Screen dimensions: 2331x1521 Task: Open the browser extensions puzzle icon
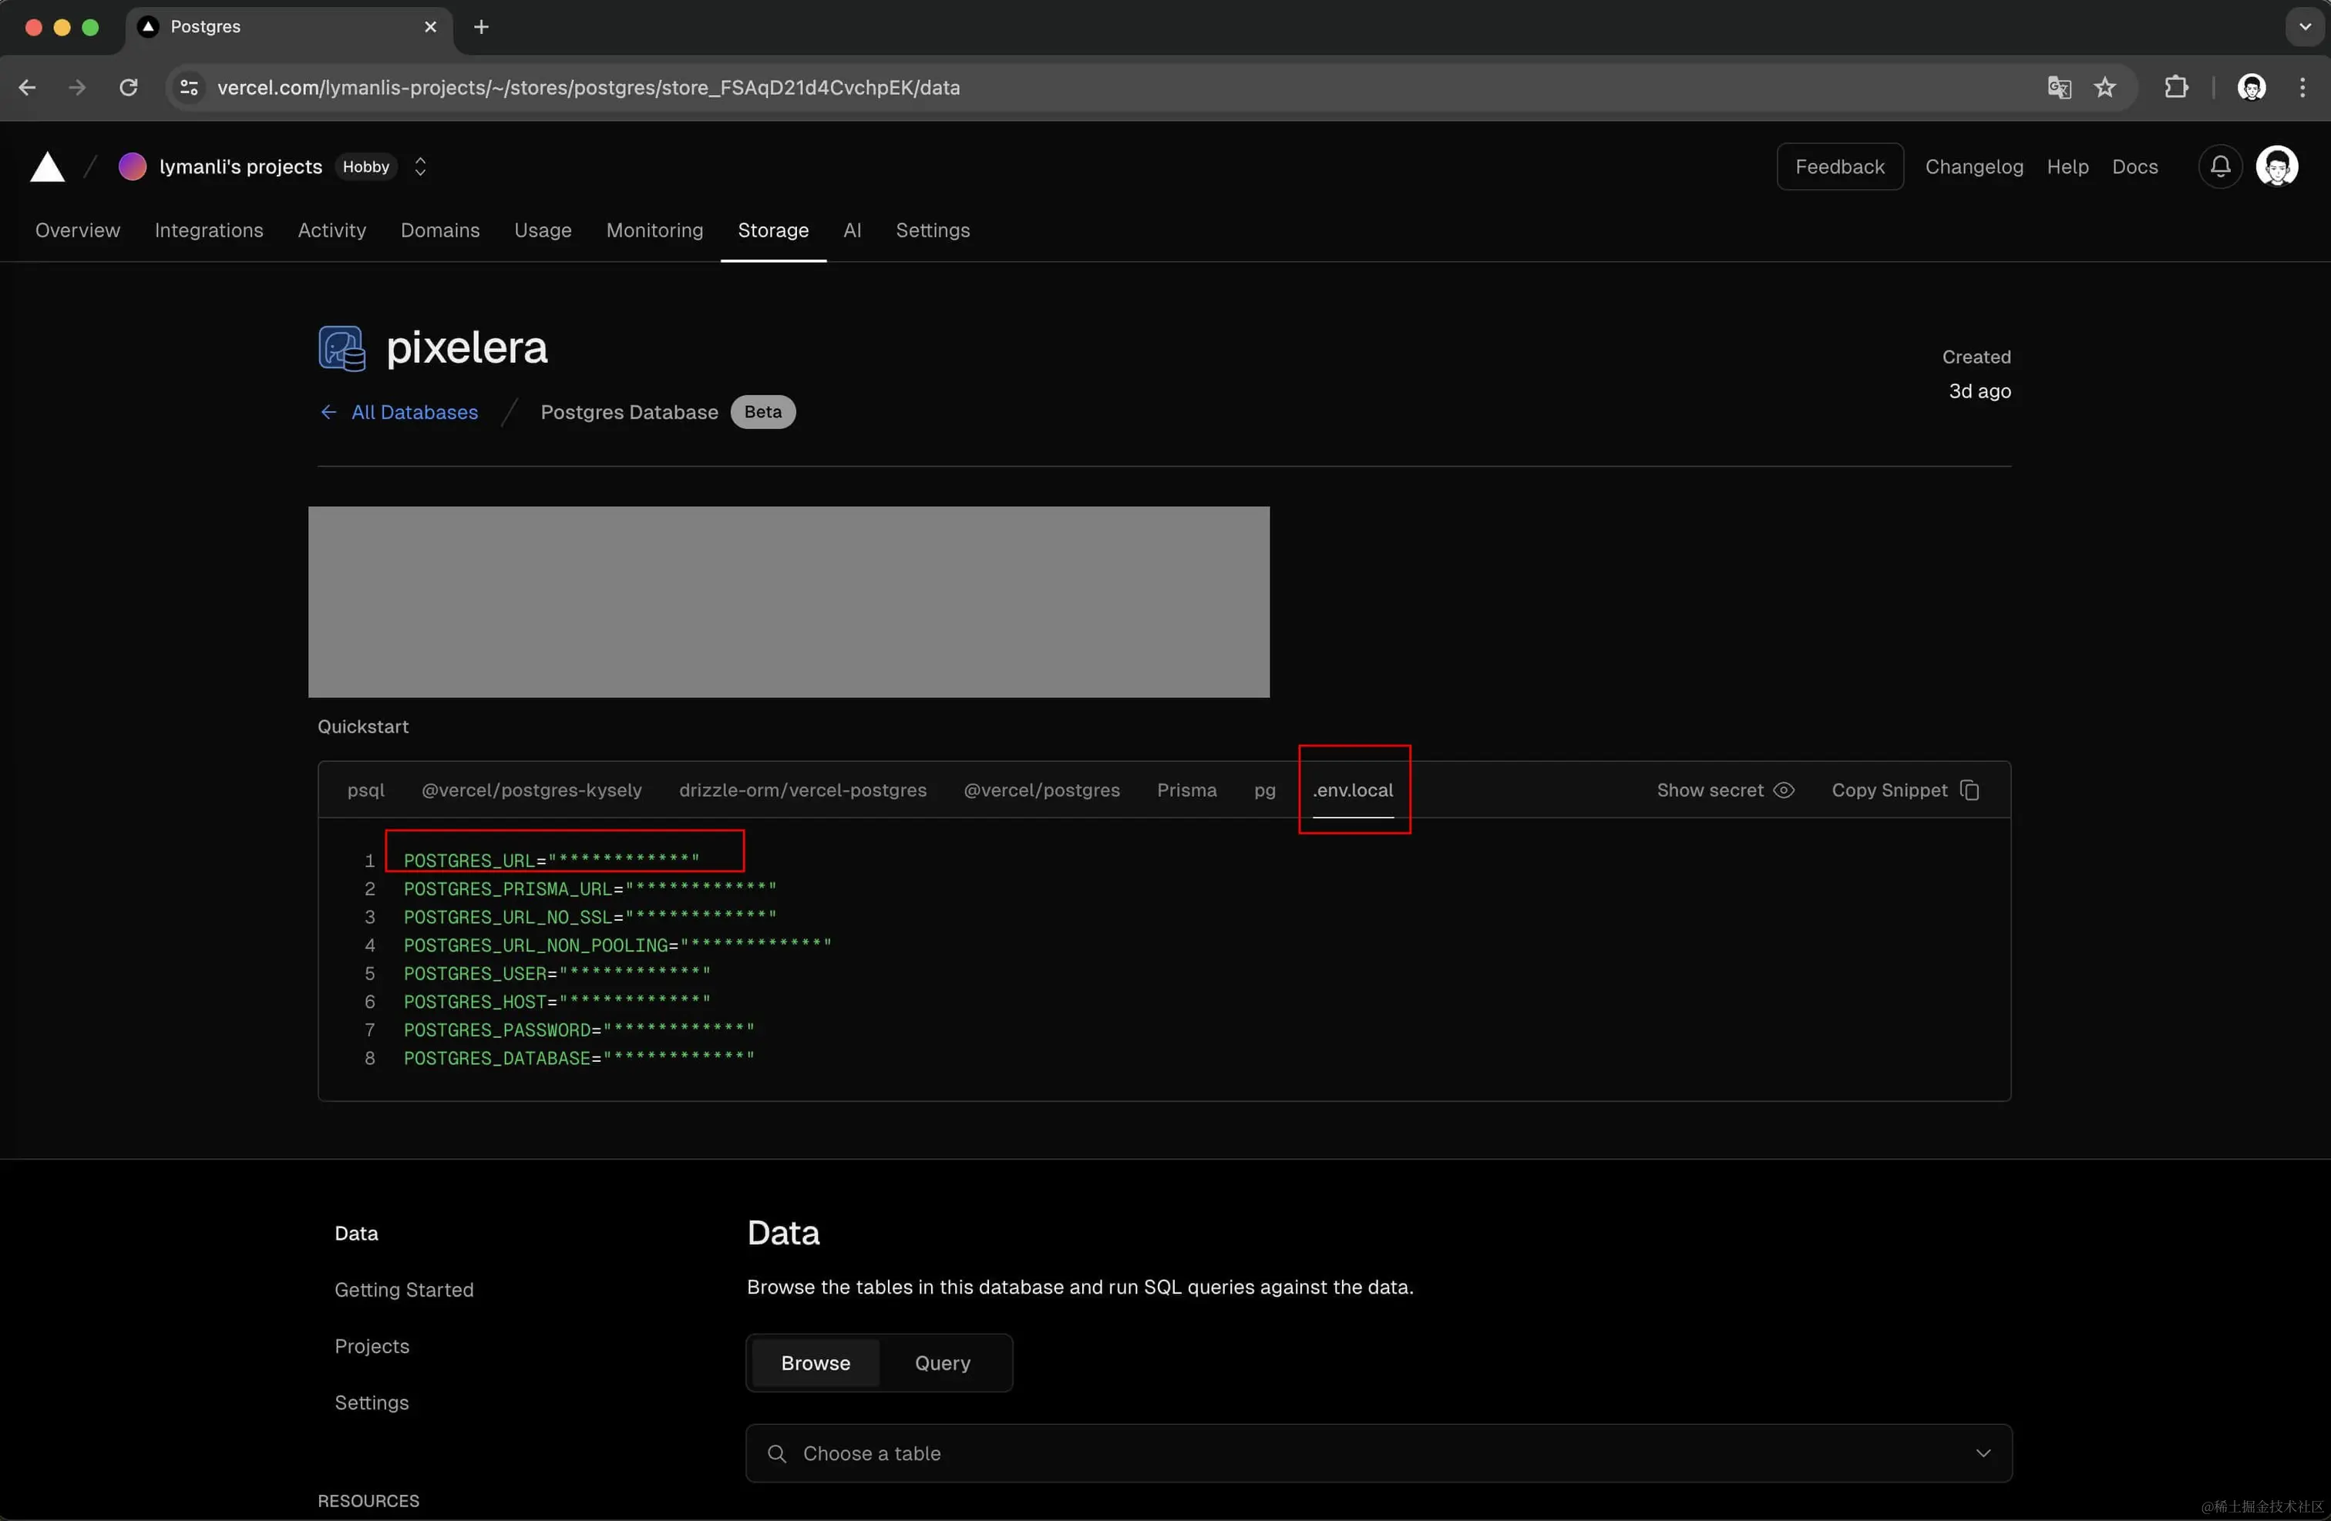point(2175,87)
